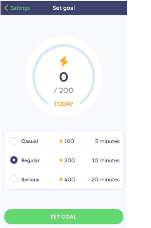Choose the Serious goal label
This screenshot has height=228, width=151.
[x=30, y=179]
